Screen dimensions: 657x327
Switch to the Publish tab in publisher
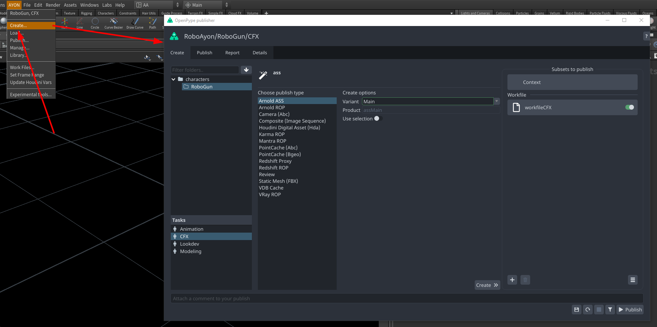[205, 52]
